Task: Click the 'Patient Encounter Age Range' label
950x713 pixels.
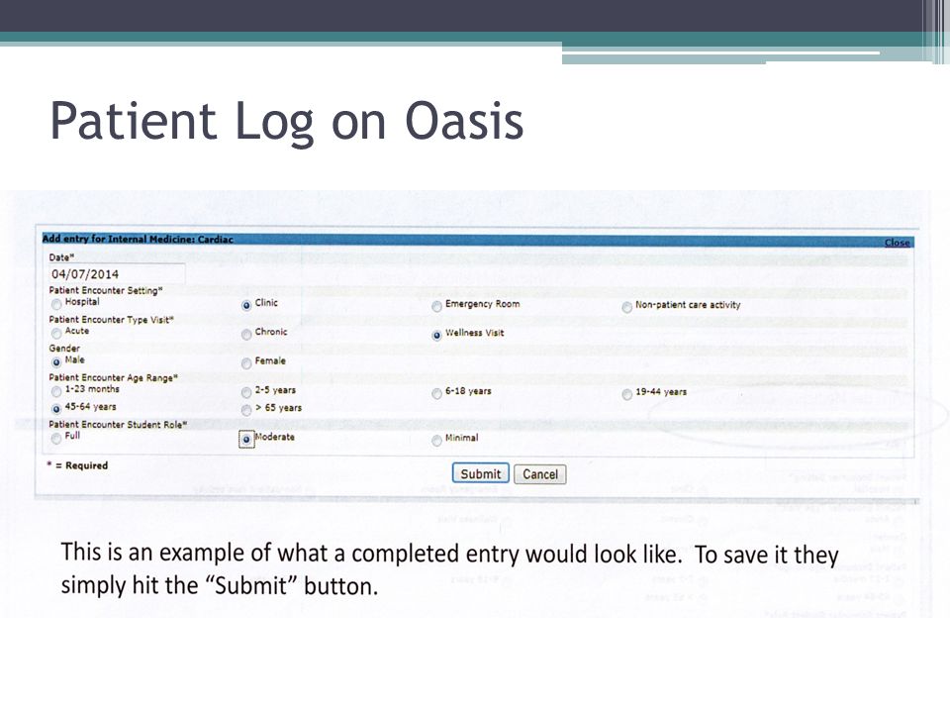Action: coord(113,377)
